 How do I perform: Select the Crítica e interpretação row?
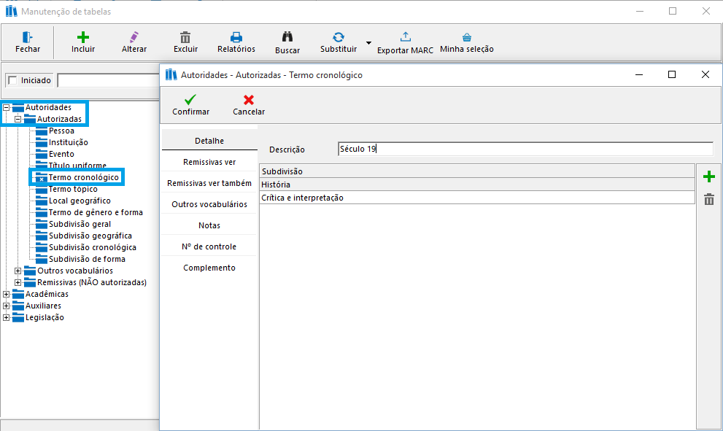click(x=477, y=198)
